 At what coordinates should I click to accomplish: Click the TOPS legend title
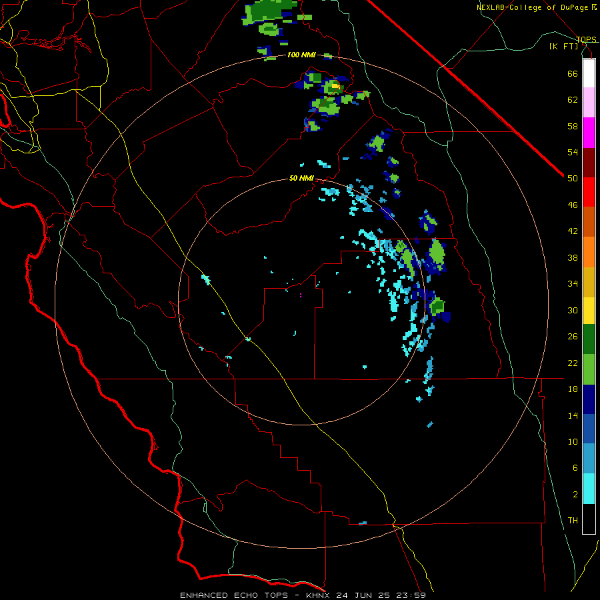(586, 39)
